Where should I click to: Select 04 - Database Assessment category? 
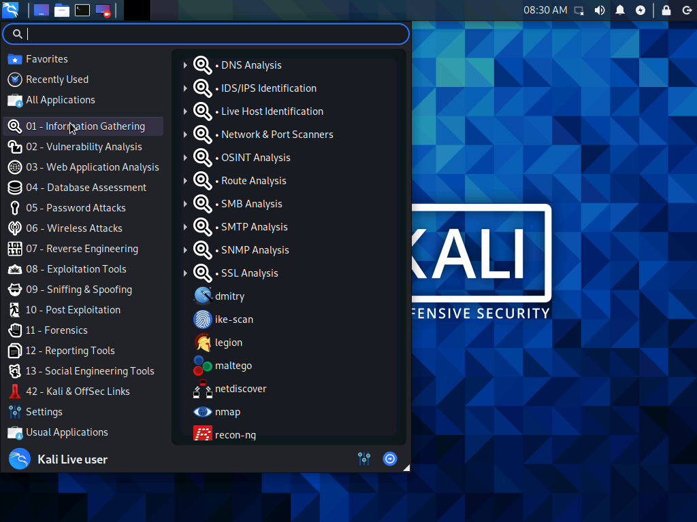83,188
